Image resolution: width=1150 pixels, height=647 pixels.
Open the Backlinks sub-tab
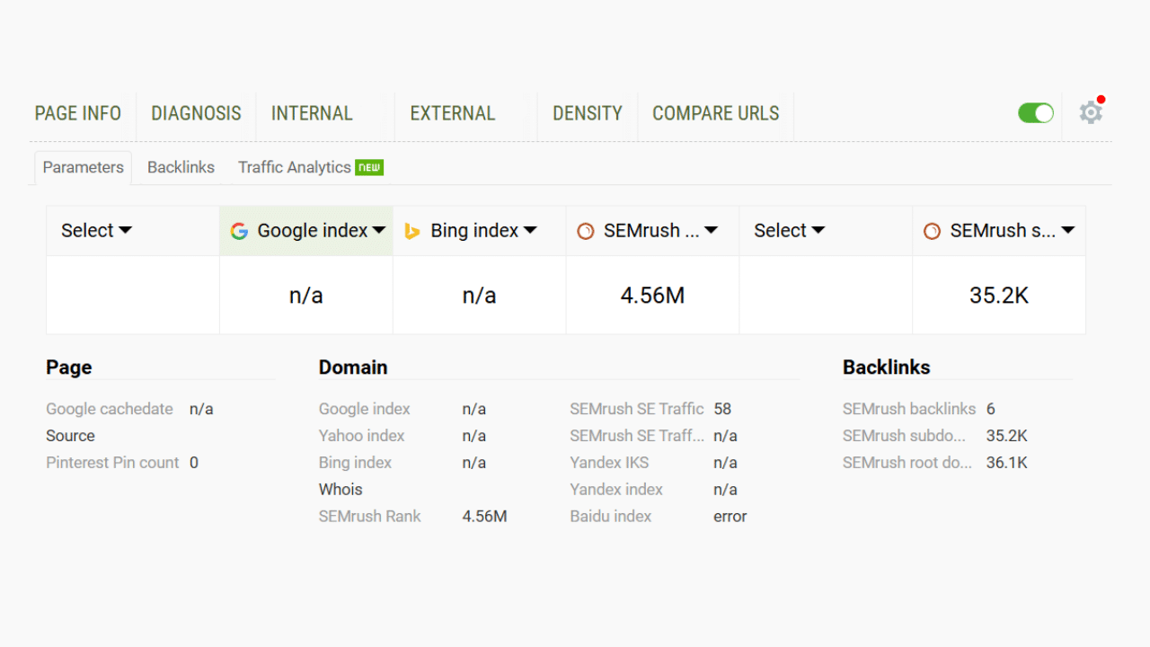(x=181, y=167)
